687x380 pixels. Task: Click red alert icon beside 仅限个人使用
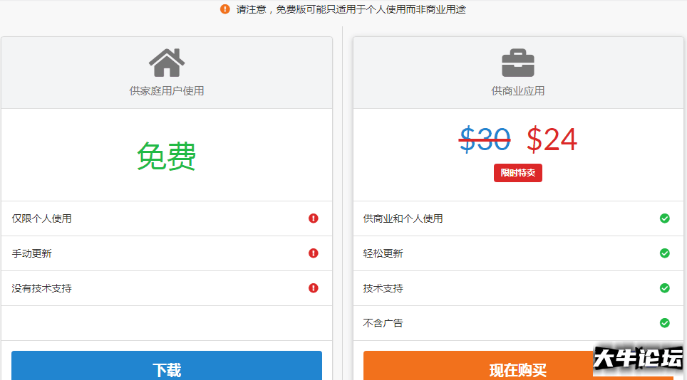coord(314,218)
